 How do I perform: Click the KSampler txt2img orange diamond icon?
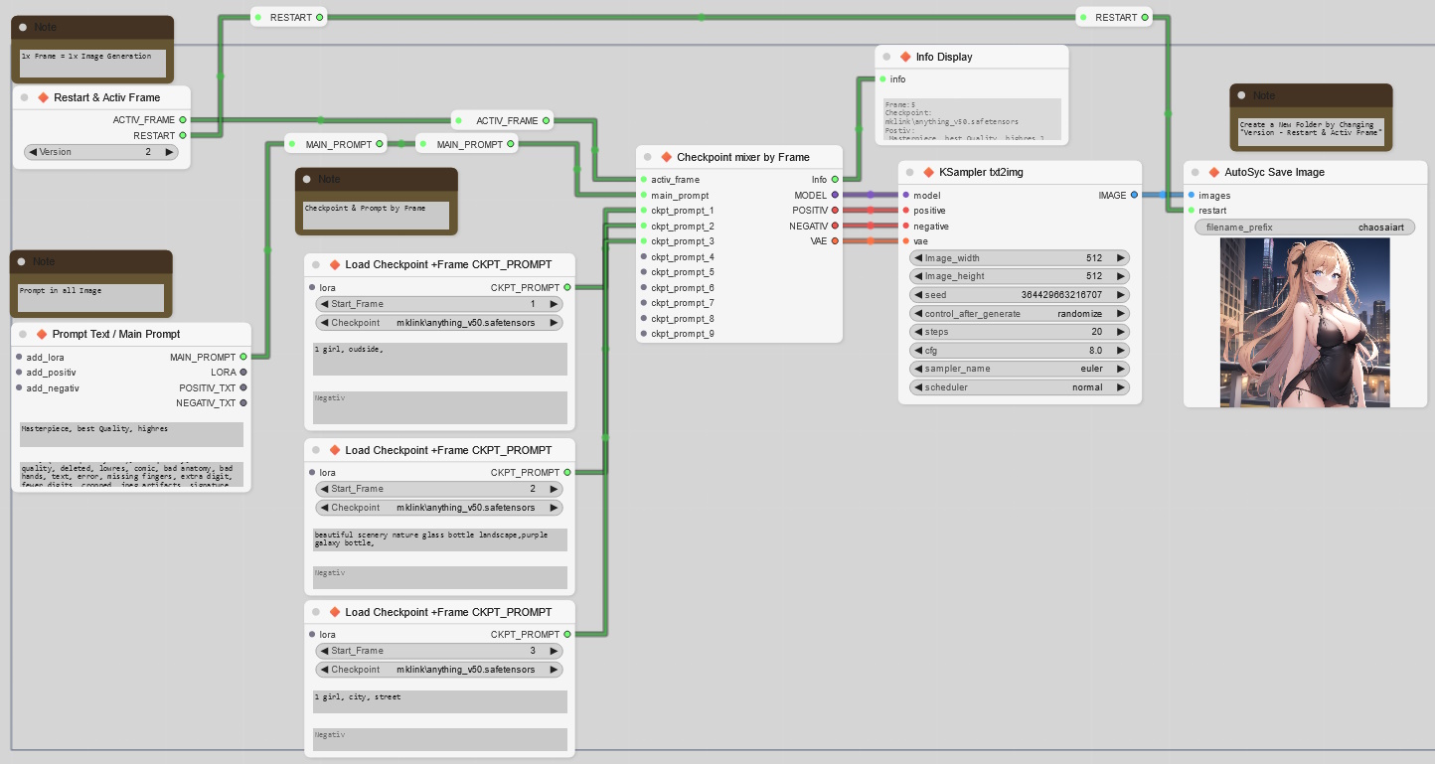(x=929, y=172)
